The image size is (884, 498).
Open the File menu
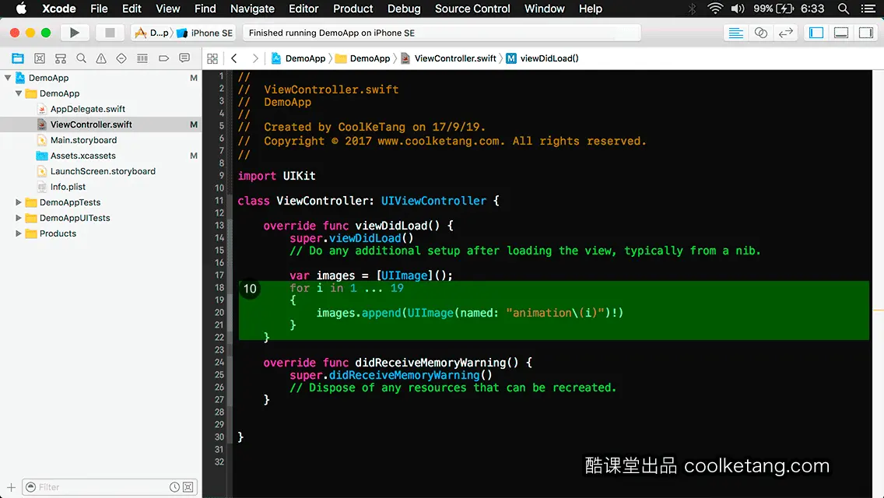pos(100,9)
